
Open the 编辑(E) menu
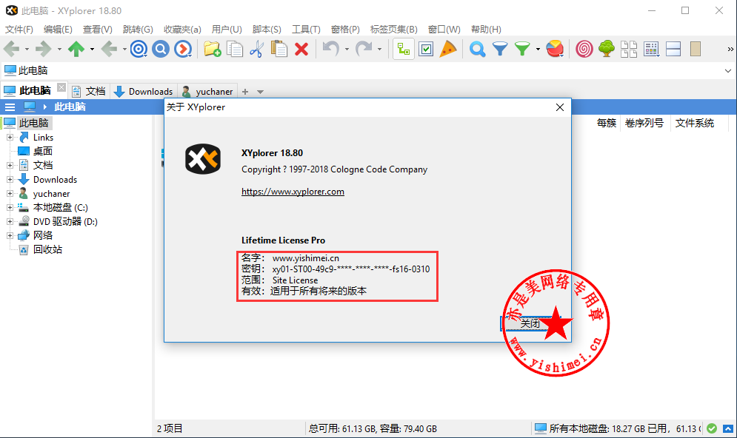point(58,29)
